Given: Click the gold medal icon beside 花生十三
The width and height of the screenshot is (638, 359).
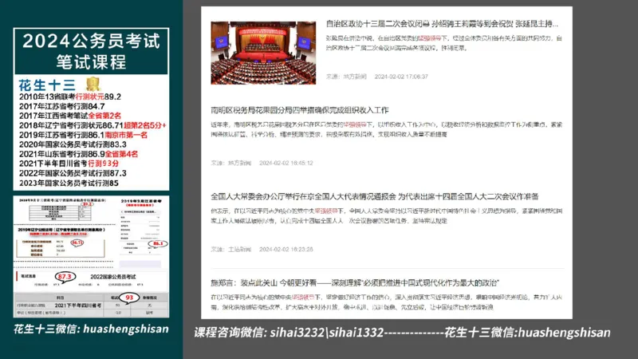Looking at the screenshot, I should [93, 85].
